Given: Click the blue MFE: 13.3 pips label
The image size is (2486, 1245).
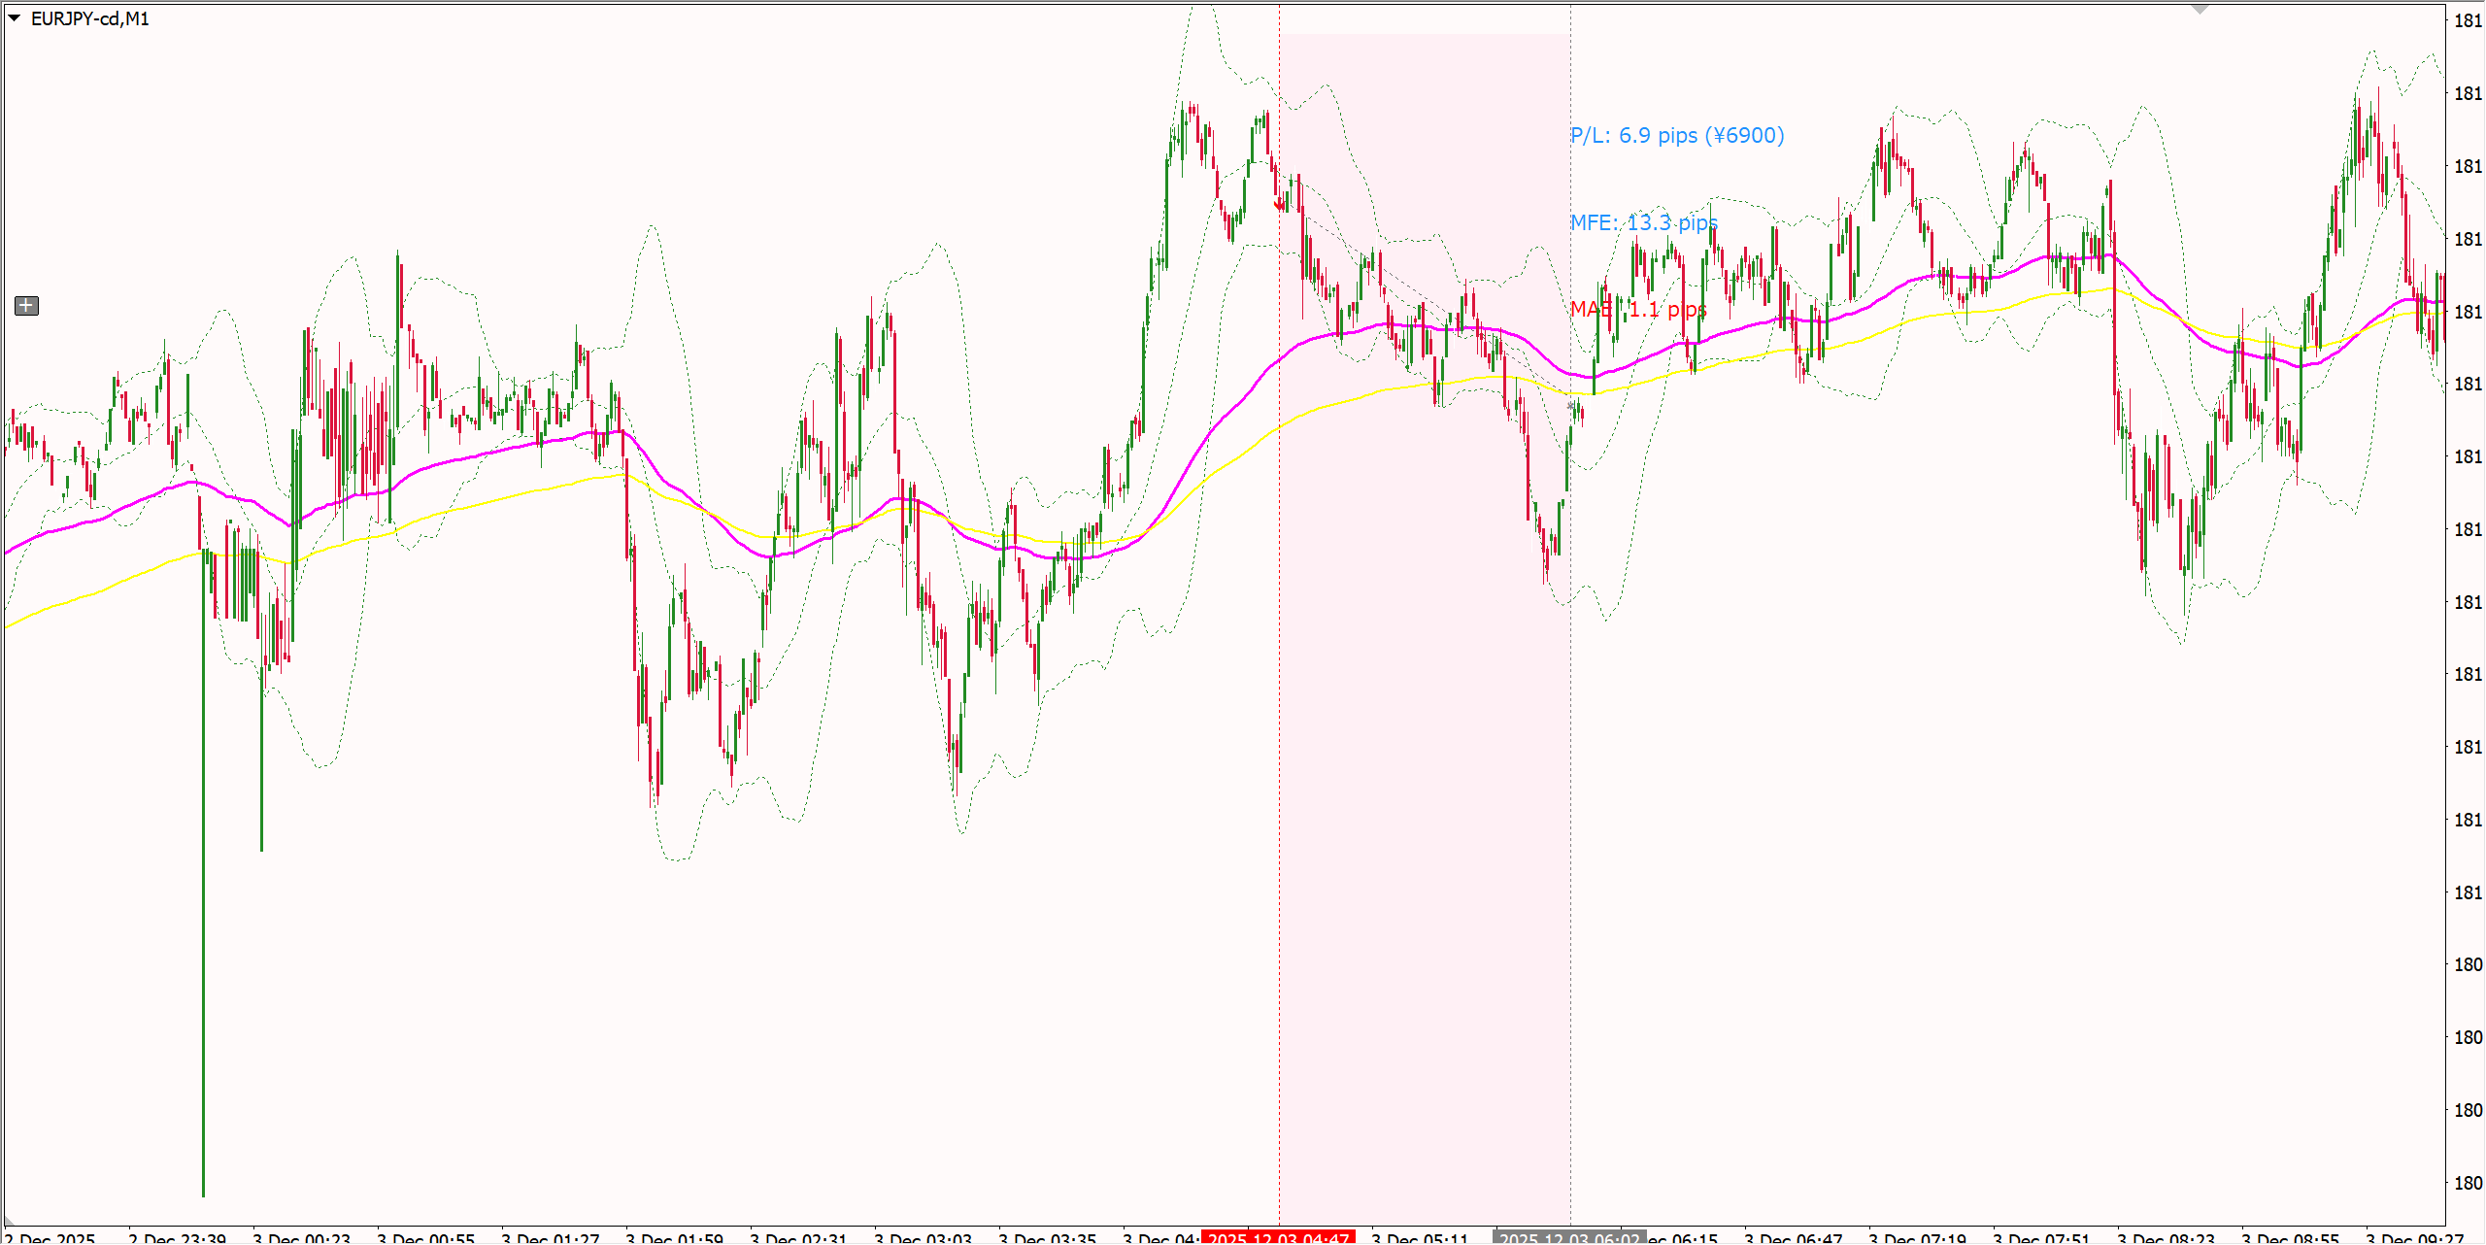Looking at the screenshot, I should pyautogui.click(x=1643, y=222).
